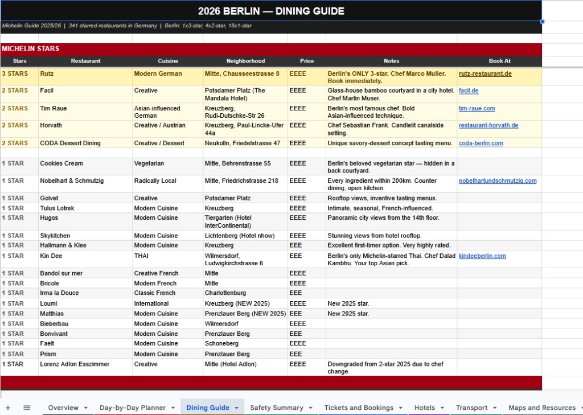Open the Transport sheet tab
The width and height of the screenshot is (583, 415).
[x=472, y=408]
